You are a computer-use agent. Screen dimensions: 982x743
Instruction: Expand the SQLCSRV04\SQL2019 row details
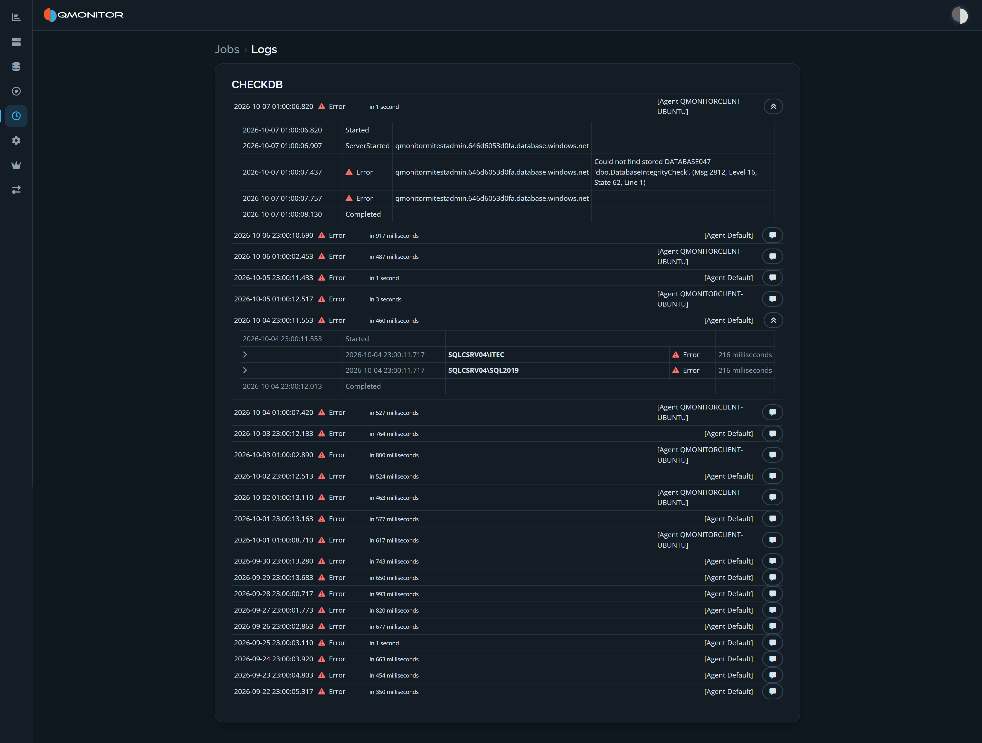245,370
